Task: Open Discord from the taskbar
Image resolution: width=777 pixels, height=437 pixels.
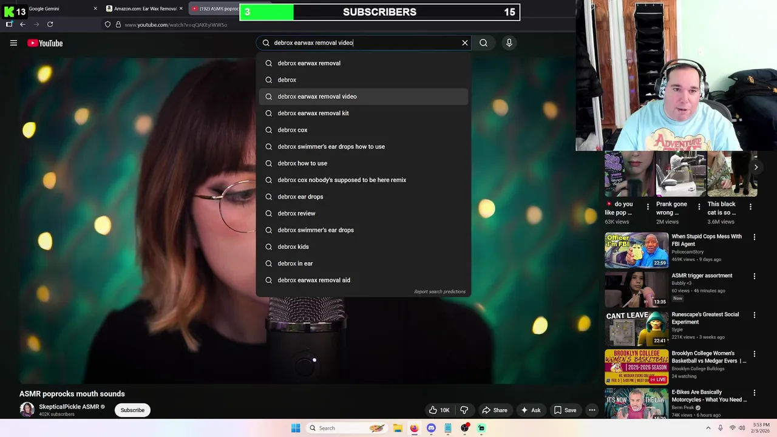Action: tap(431, 428)
